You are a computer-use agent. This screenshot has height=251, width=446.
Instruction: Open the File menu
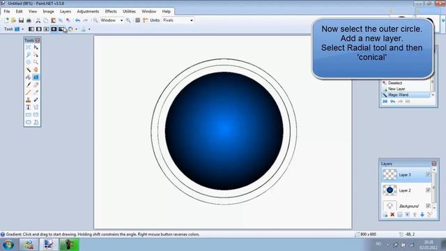pyautogui.click(x=7, y=11)
